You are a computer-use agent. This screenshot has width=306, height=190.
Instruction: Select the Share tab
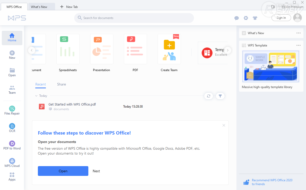pyautogui.click(x=62, y=84)
